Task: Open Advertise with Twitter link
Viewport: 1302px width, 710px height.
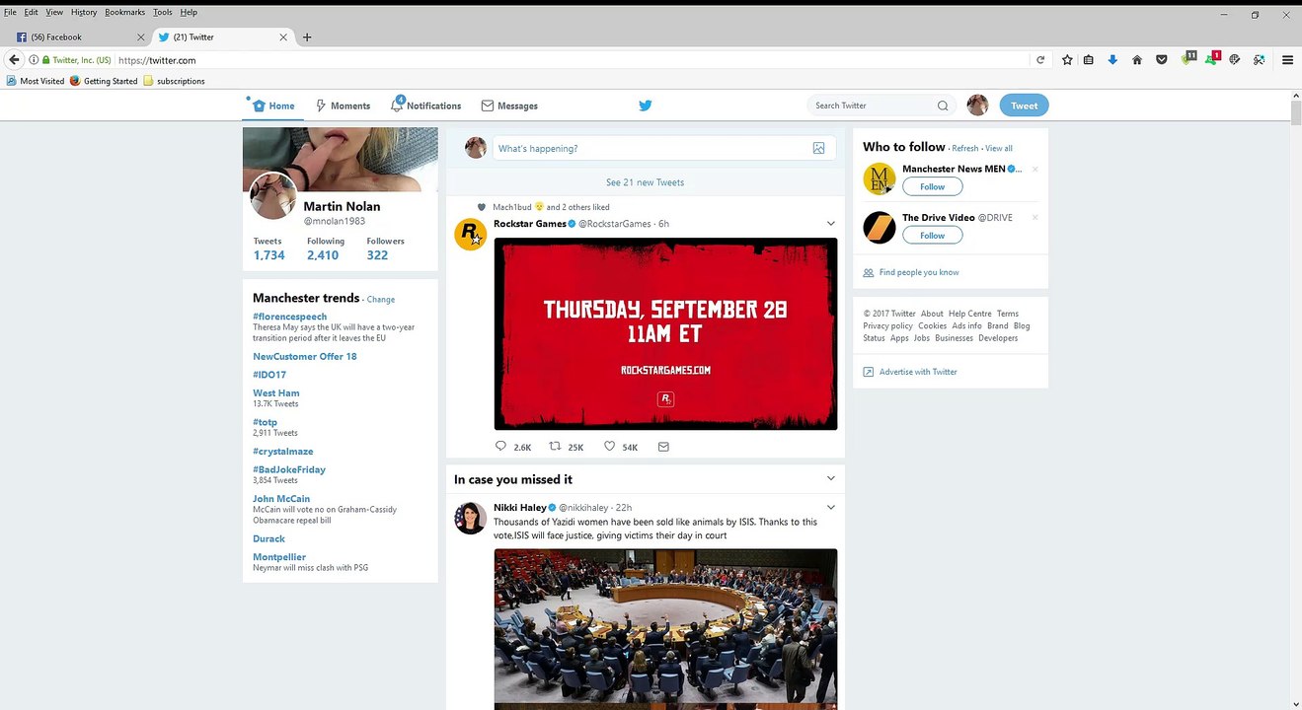Action: [x=918, y=372]
